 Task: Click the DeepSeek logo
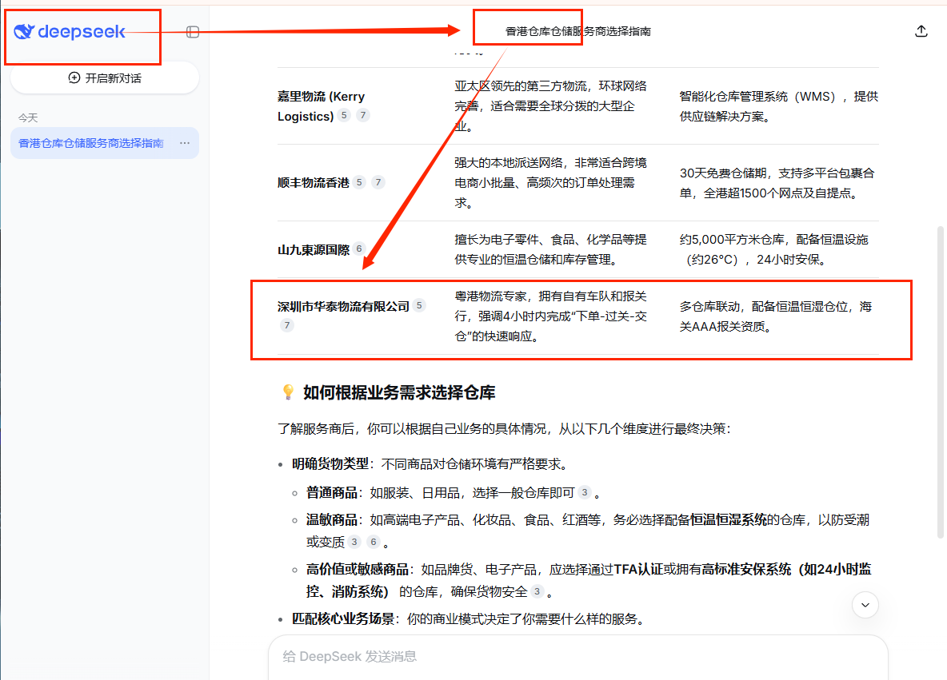pos(70,32)
